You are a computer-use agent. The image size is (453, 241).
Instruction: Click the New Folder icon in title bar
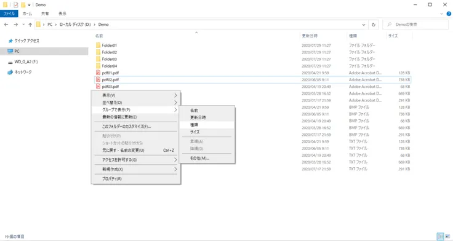pyautogui.click(x=23, y=5)
